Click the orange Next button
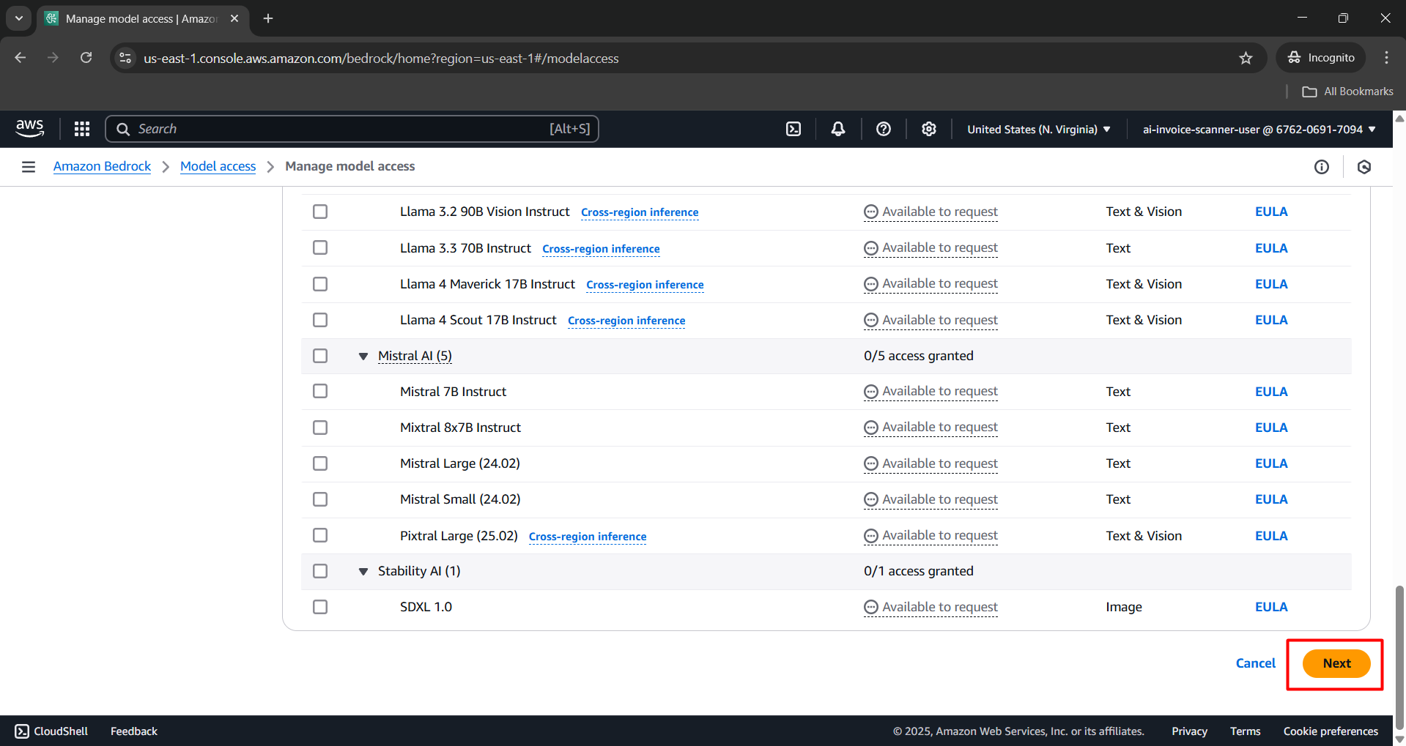Image resolution: width=1406 pixels, height=746 pixels. 1336,663
